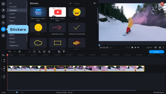Open the picture-in-picture overlay tool
The height and width of the screenshot is (94, 166).
click(x=59, y=52)
